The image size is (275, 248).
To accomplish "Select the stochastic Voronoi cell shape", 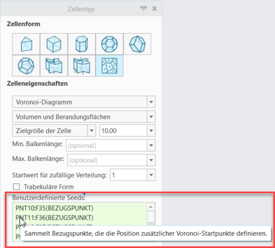I will tap(109, 66).
